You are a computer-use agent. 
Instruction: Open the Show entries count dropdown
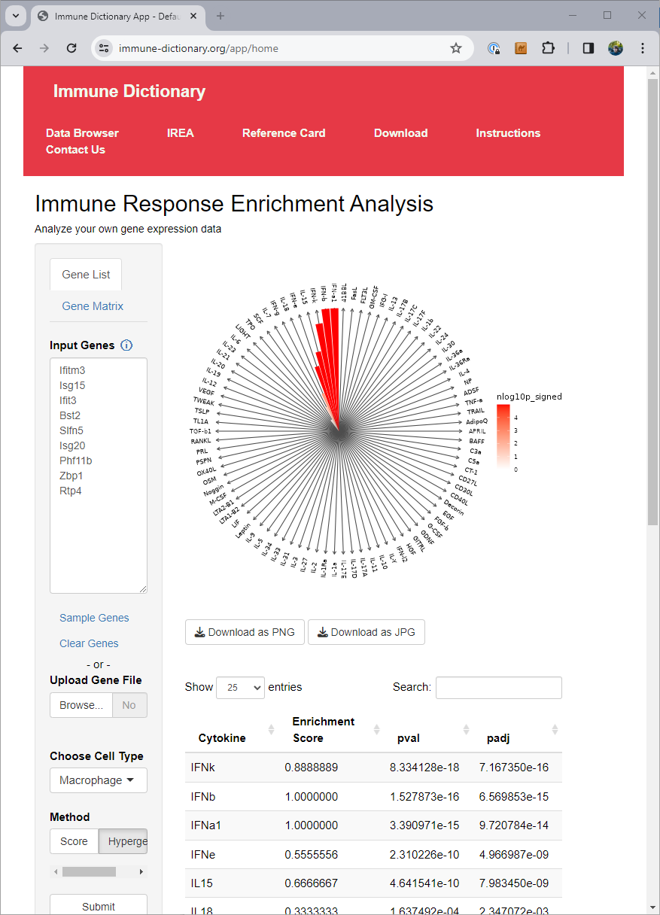point(240,688)
